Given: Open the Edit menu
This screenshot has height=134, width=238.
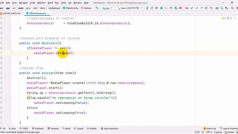Looking at the screenshot, I should pyautogui.click(x=8, y=3).
